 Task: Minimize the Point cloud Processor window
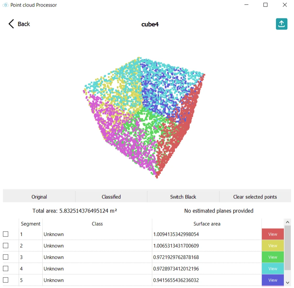pos(246,5)
